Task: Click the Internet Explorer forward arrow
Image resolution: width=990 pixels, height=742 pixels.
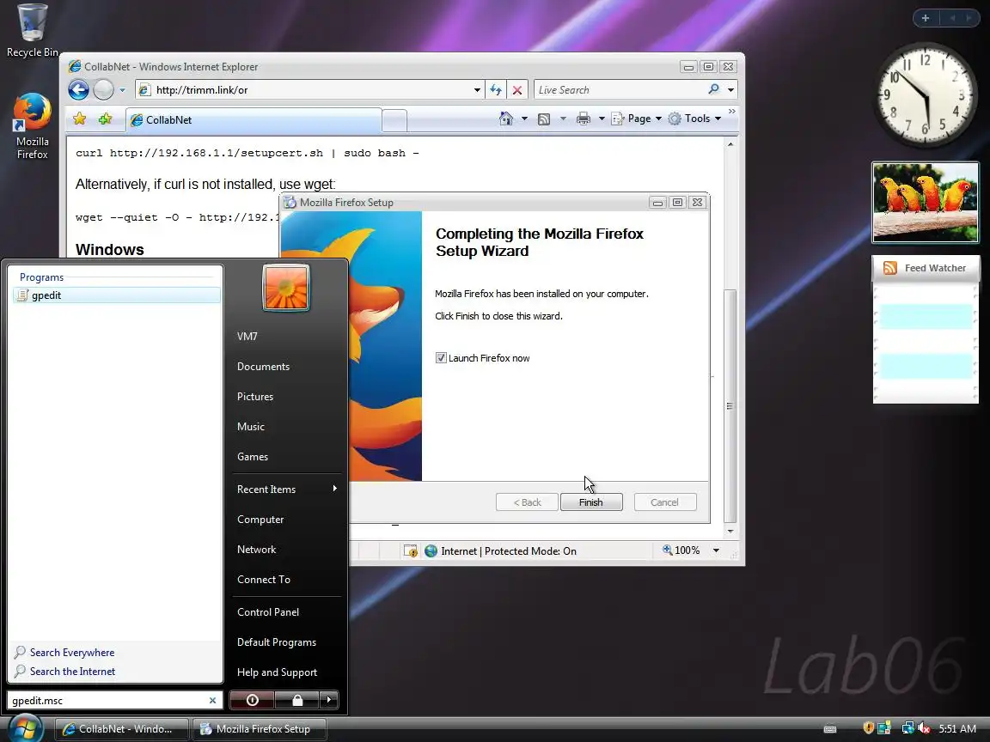Action: (103, 90)
